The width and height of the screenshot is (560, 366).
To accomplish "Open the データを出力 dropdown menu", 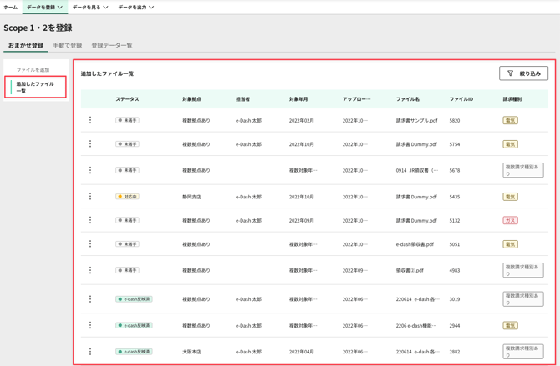I will click(x=135, y=8).
